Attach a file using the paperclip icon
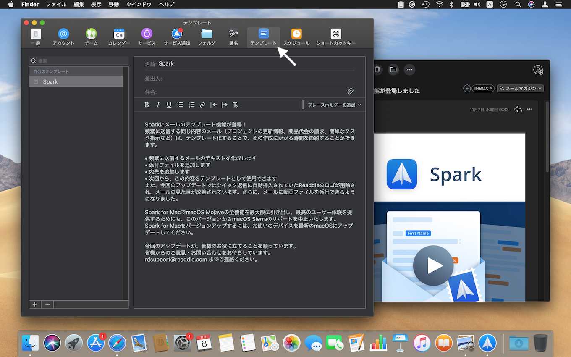This screenshot has width=571, height=357. [351, 91]
